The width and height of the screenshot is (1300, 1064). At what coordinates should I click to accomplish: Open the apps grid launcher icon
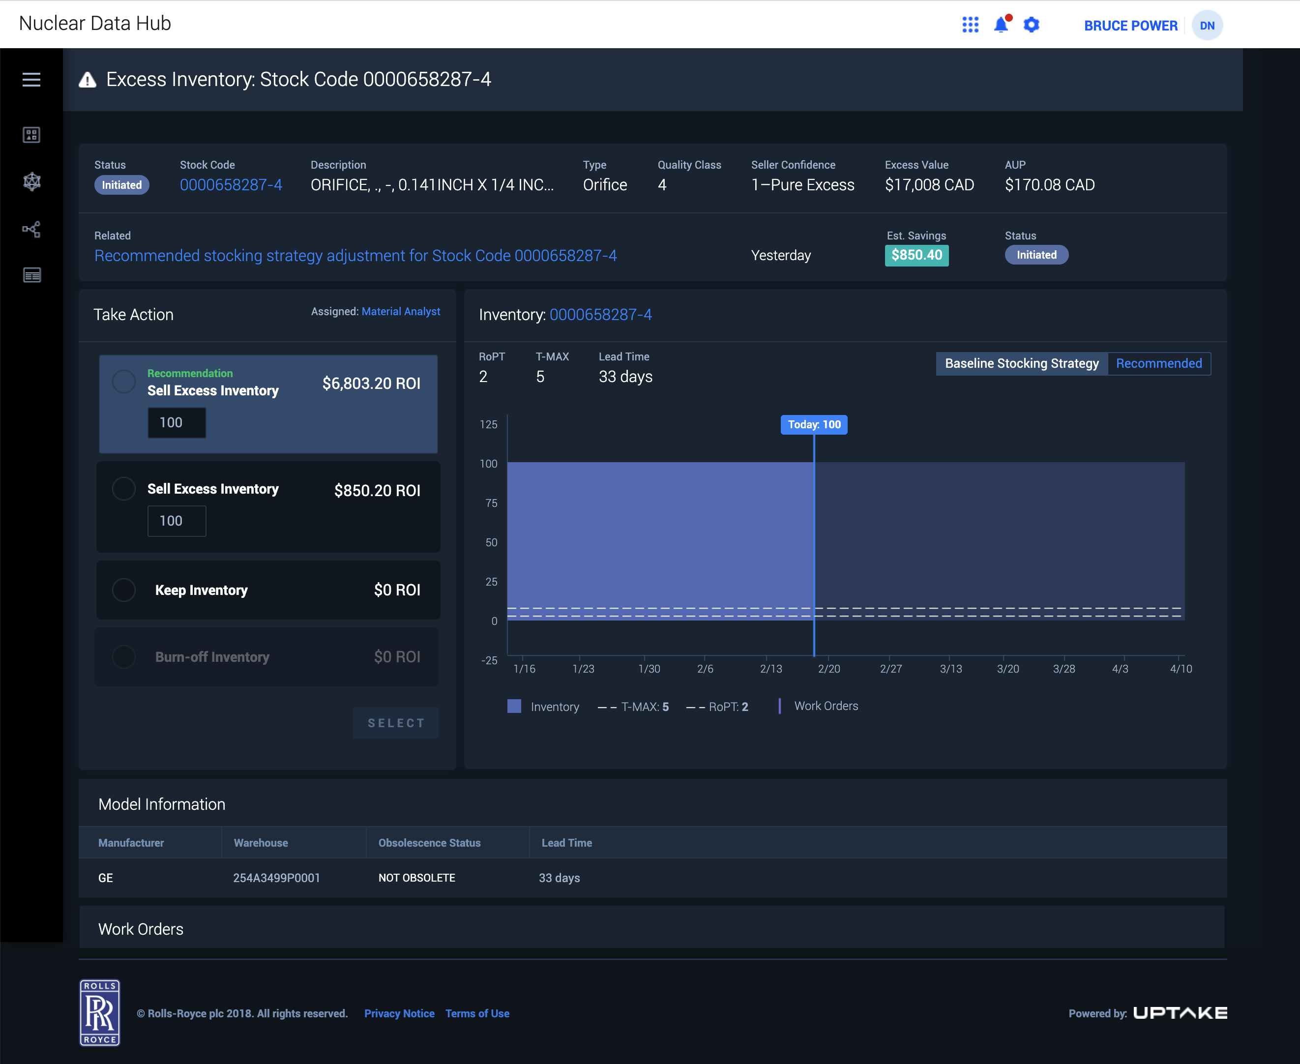(970, 25)
